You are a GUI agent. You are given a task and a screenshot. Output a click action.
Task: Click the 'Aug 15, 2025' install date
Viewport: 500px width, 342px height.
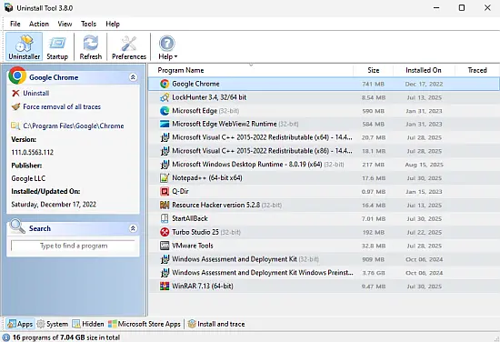click(x=424, y=165)
